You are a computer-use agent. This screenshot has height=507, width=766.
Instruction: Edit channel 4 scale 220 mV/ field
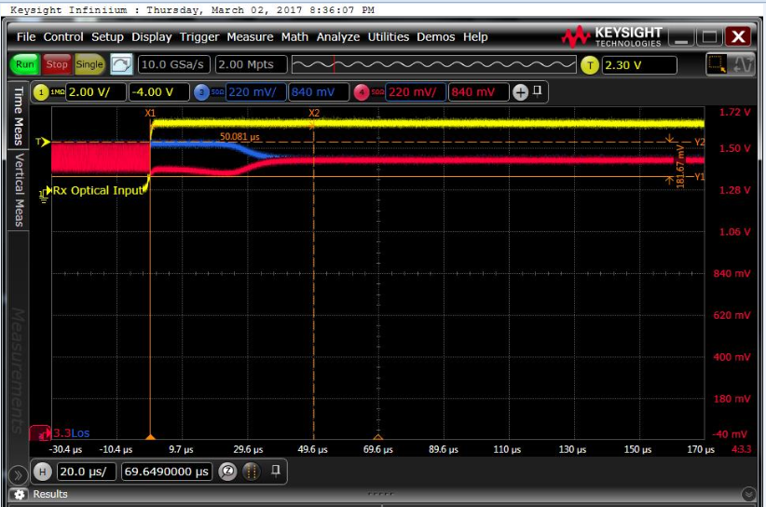416,92
